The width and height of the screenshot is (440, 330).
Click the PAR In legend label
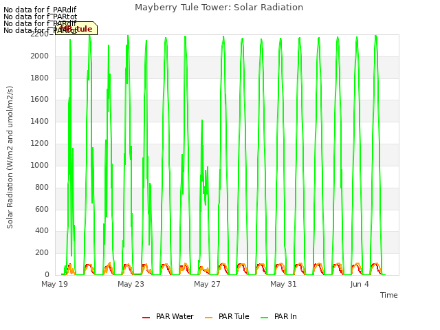coord(285,316)
